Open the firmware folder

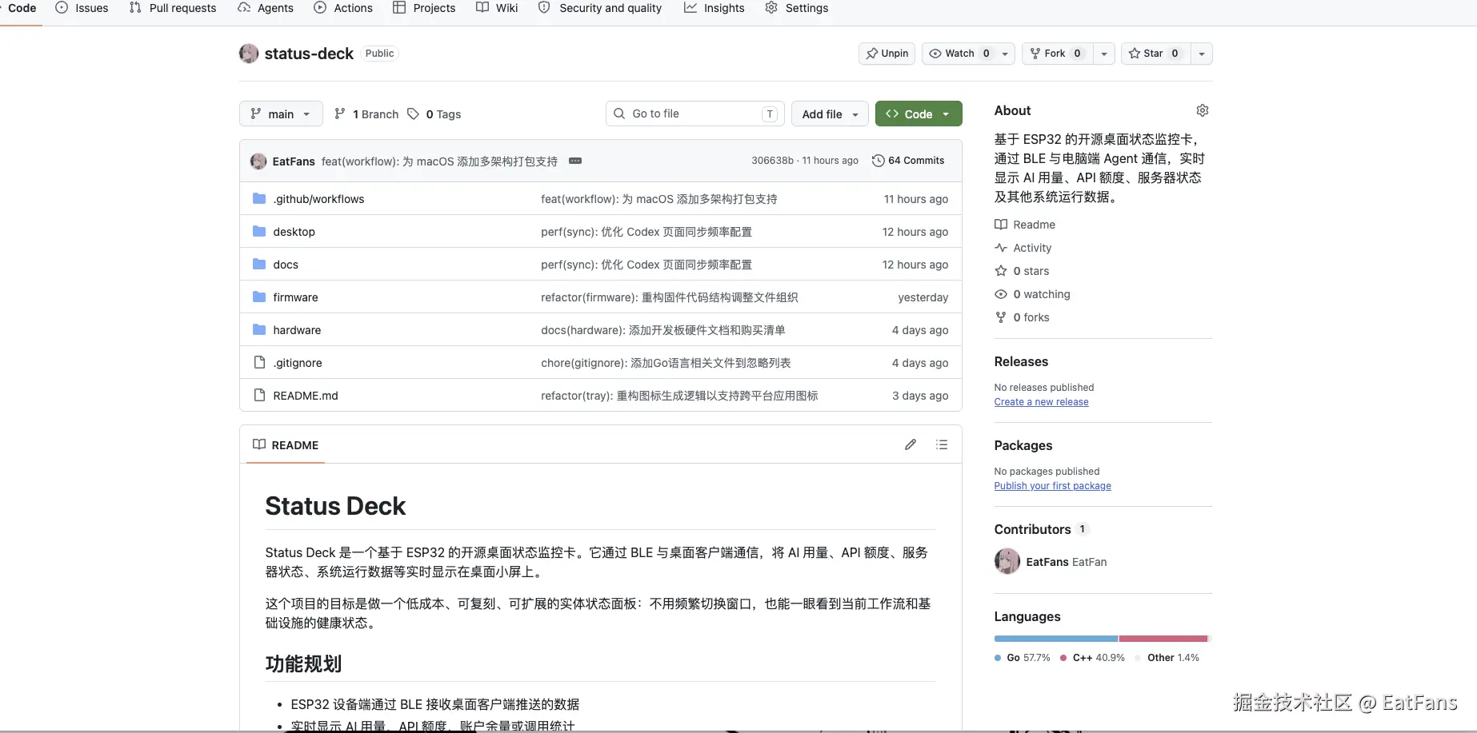coord(295,297)
